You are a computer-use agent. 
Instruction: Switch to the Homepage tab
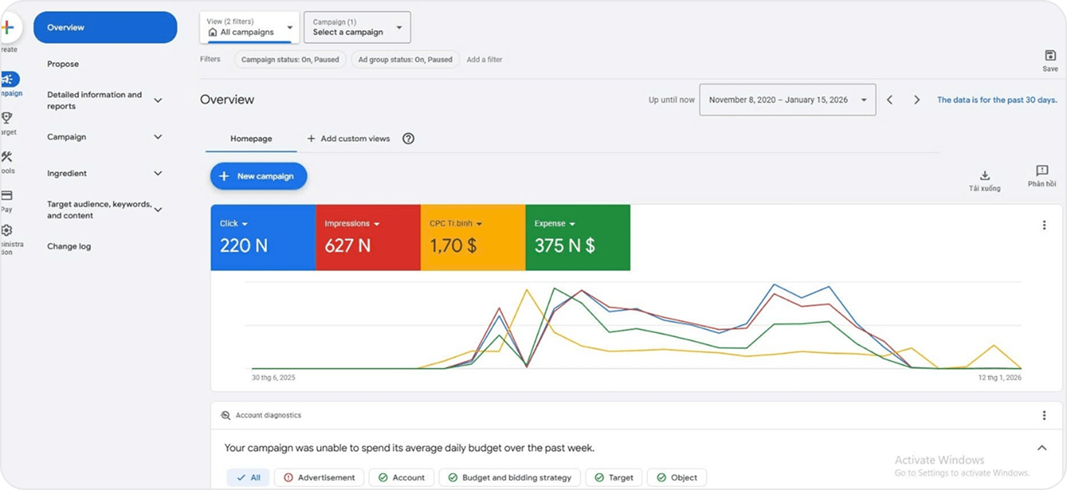pos(251,138)
